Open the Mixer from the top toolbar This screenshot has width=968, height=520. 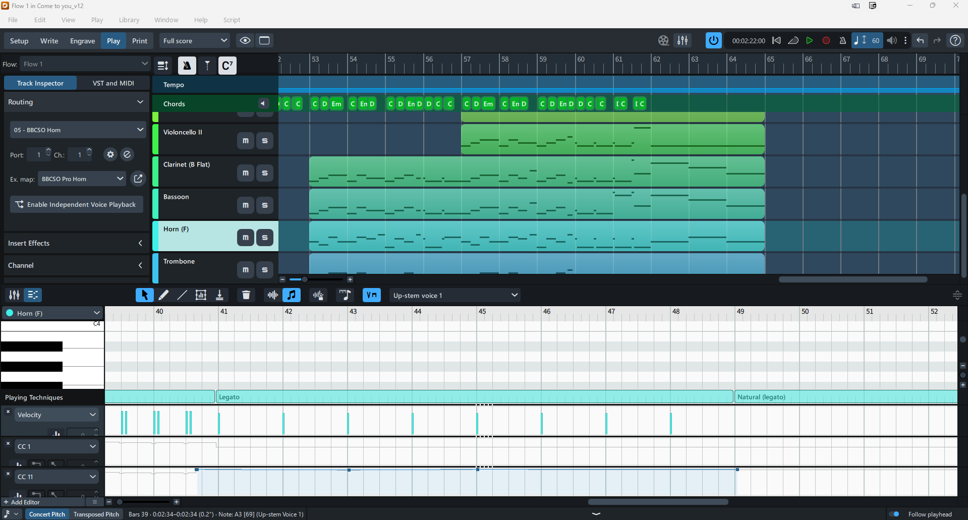pyautogui.click(x=682, y=41)
